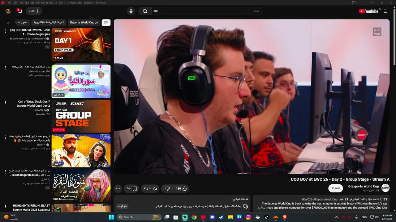Open Brave browser from the taskbar

pos(285,217)
